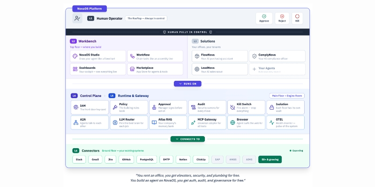The image size is (375, 187).
Task: Select the Browser globe icon
Action: [x=232, y=122]
